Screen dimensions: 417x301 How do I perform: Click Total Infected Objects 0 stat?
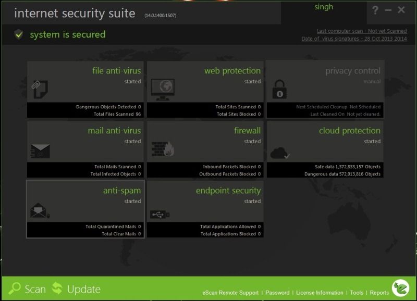(x=116, y=174)
